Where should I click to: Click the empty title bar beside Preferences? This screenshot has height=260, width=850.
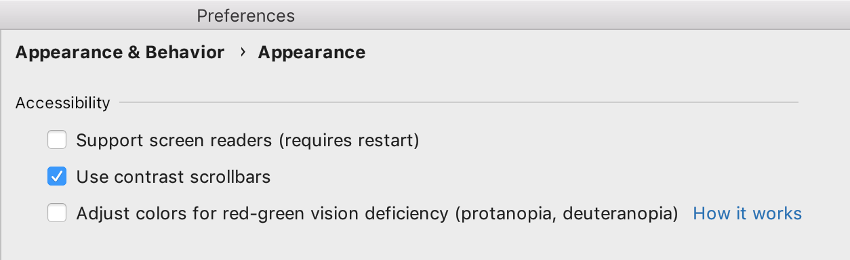pyautogui.click(x=569, y=15)
